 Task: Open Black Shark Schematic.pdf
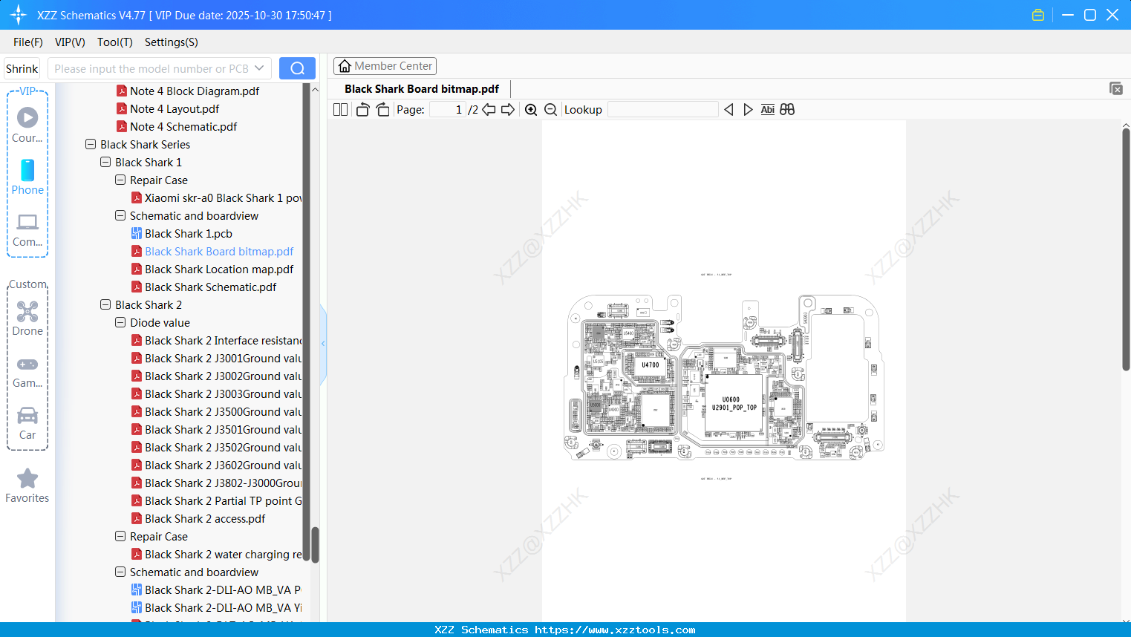(x=211, y=287)
